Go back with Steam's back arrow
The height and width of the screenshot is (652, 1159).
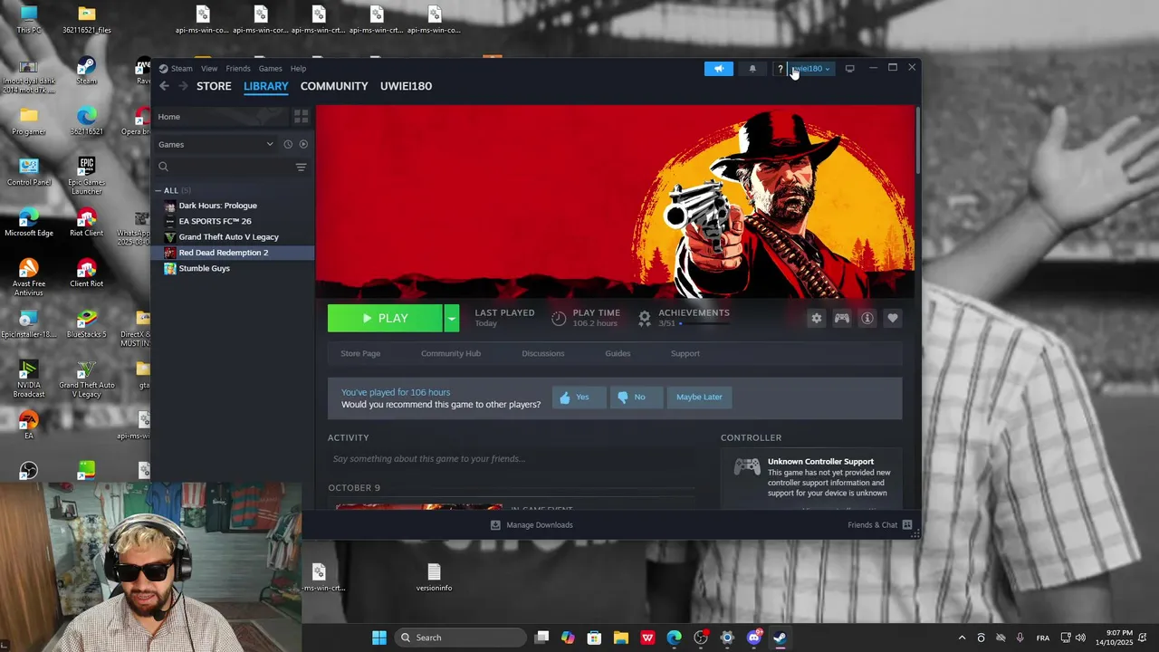[x=164, y=86]
